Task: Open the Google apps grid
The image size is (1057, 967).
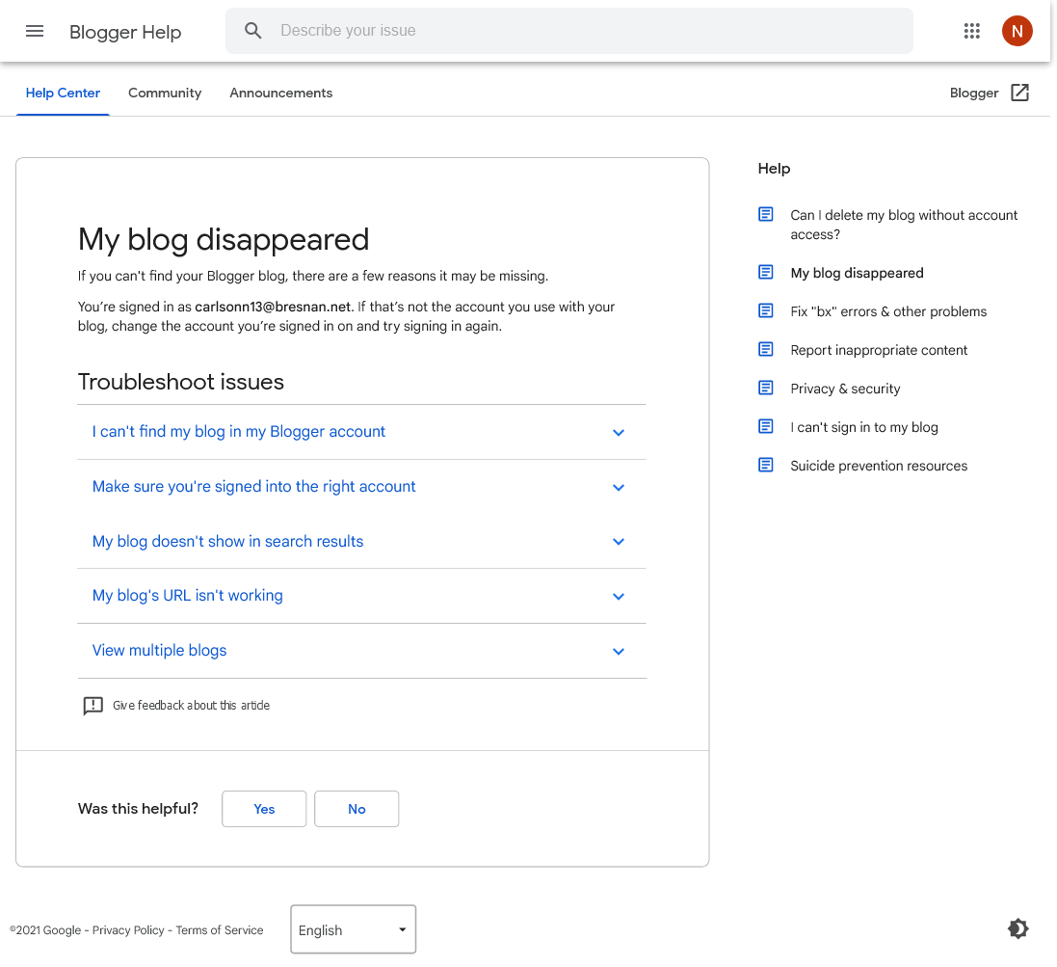Action: 971,31
